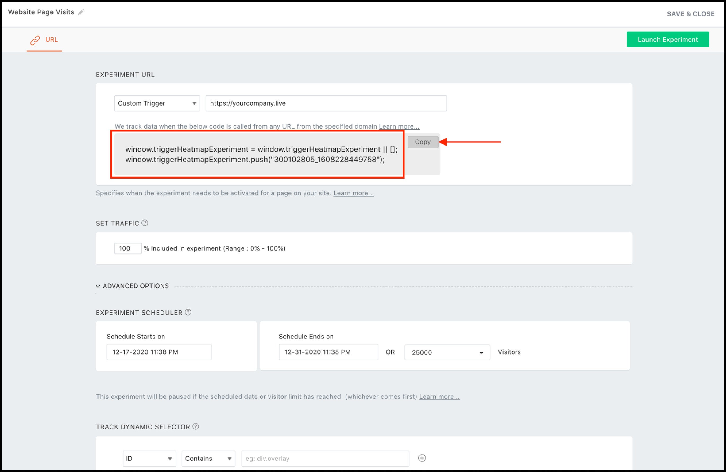Image resolution: width=726 pixels, height=472 pixels.
Task: Open the Custom Trigger dropdown
Action: [157, 103]
